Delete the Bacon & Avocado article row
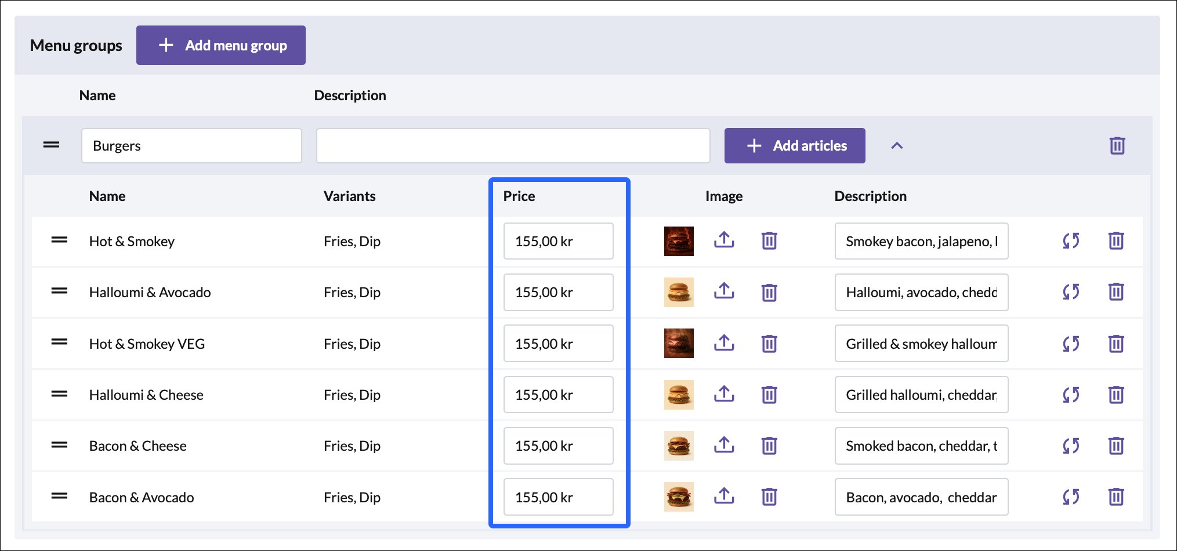Screen dimensions: 1177x551 (x=1116, y=497)
